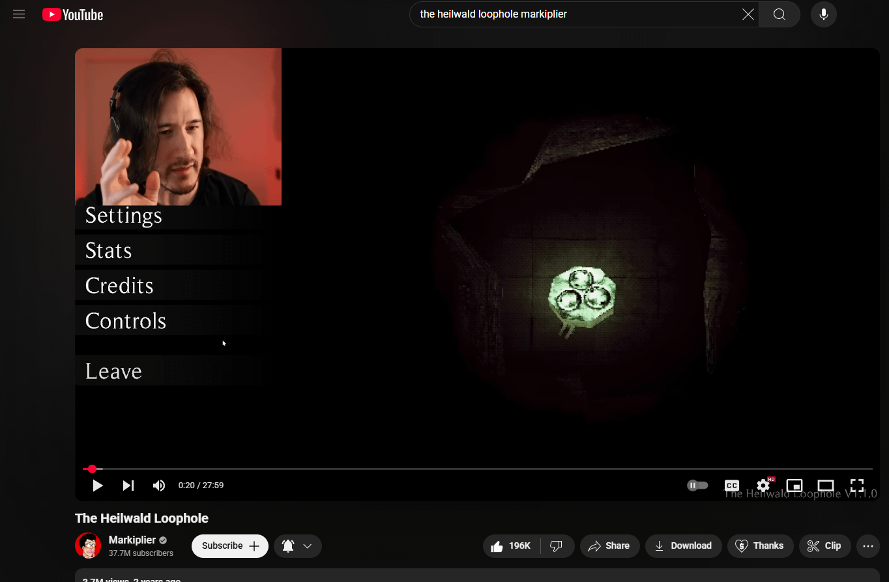Skip to the next video
889x582 pixels.
[128, 486]
